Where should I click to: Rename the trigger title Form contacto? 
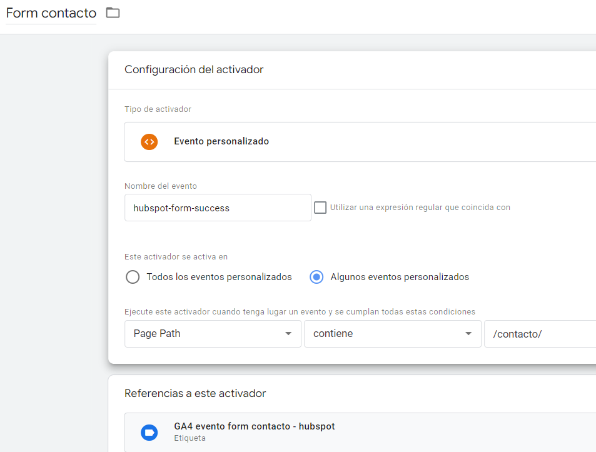[x=51, y=13]
